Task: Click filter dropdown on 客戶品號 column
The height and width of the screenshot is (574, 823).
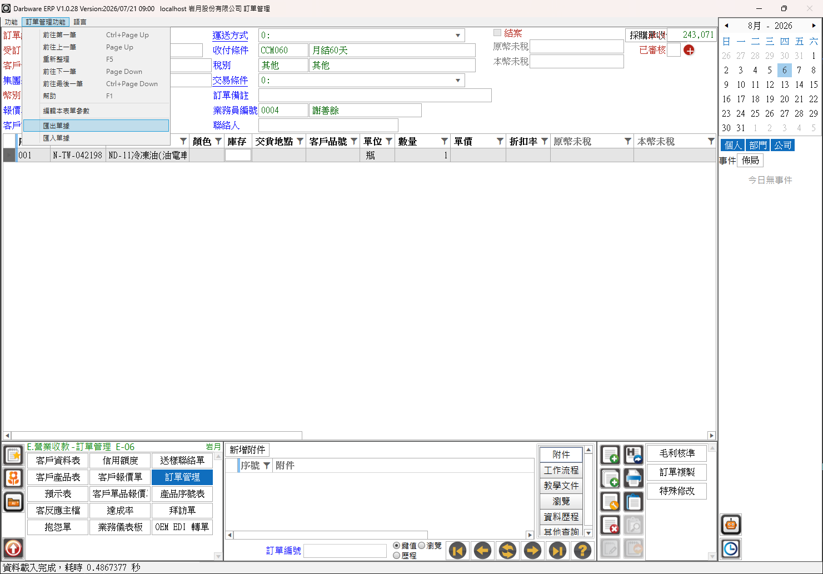Action: click(353, 142)
